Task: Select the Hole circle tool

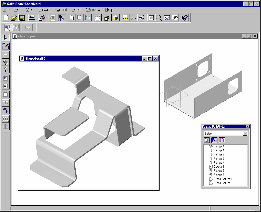Action: [x=6, y=78]
